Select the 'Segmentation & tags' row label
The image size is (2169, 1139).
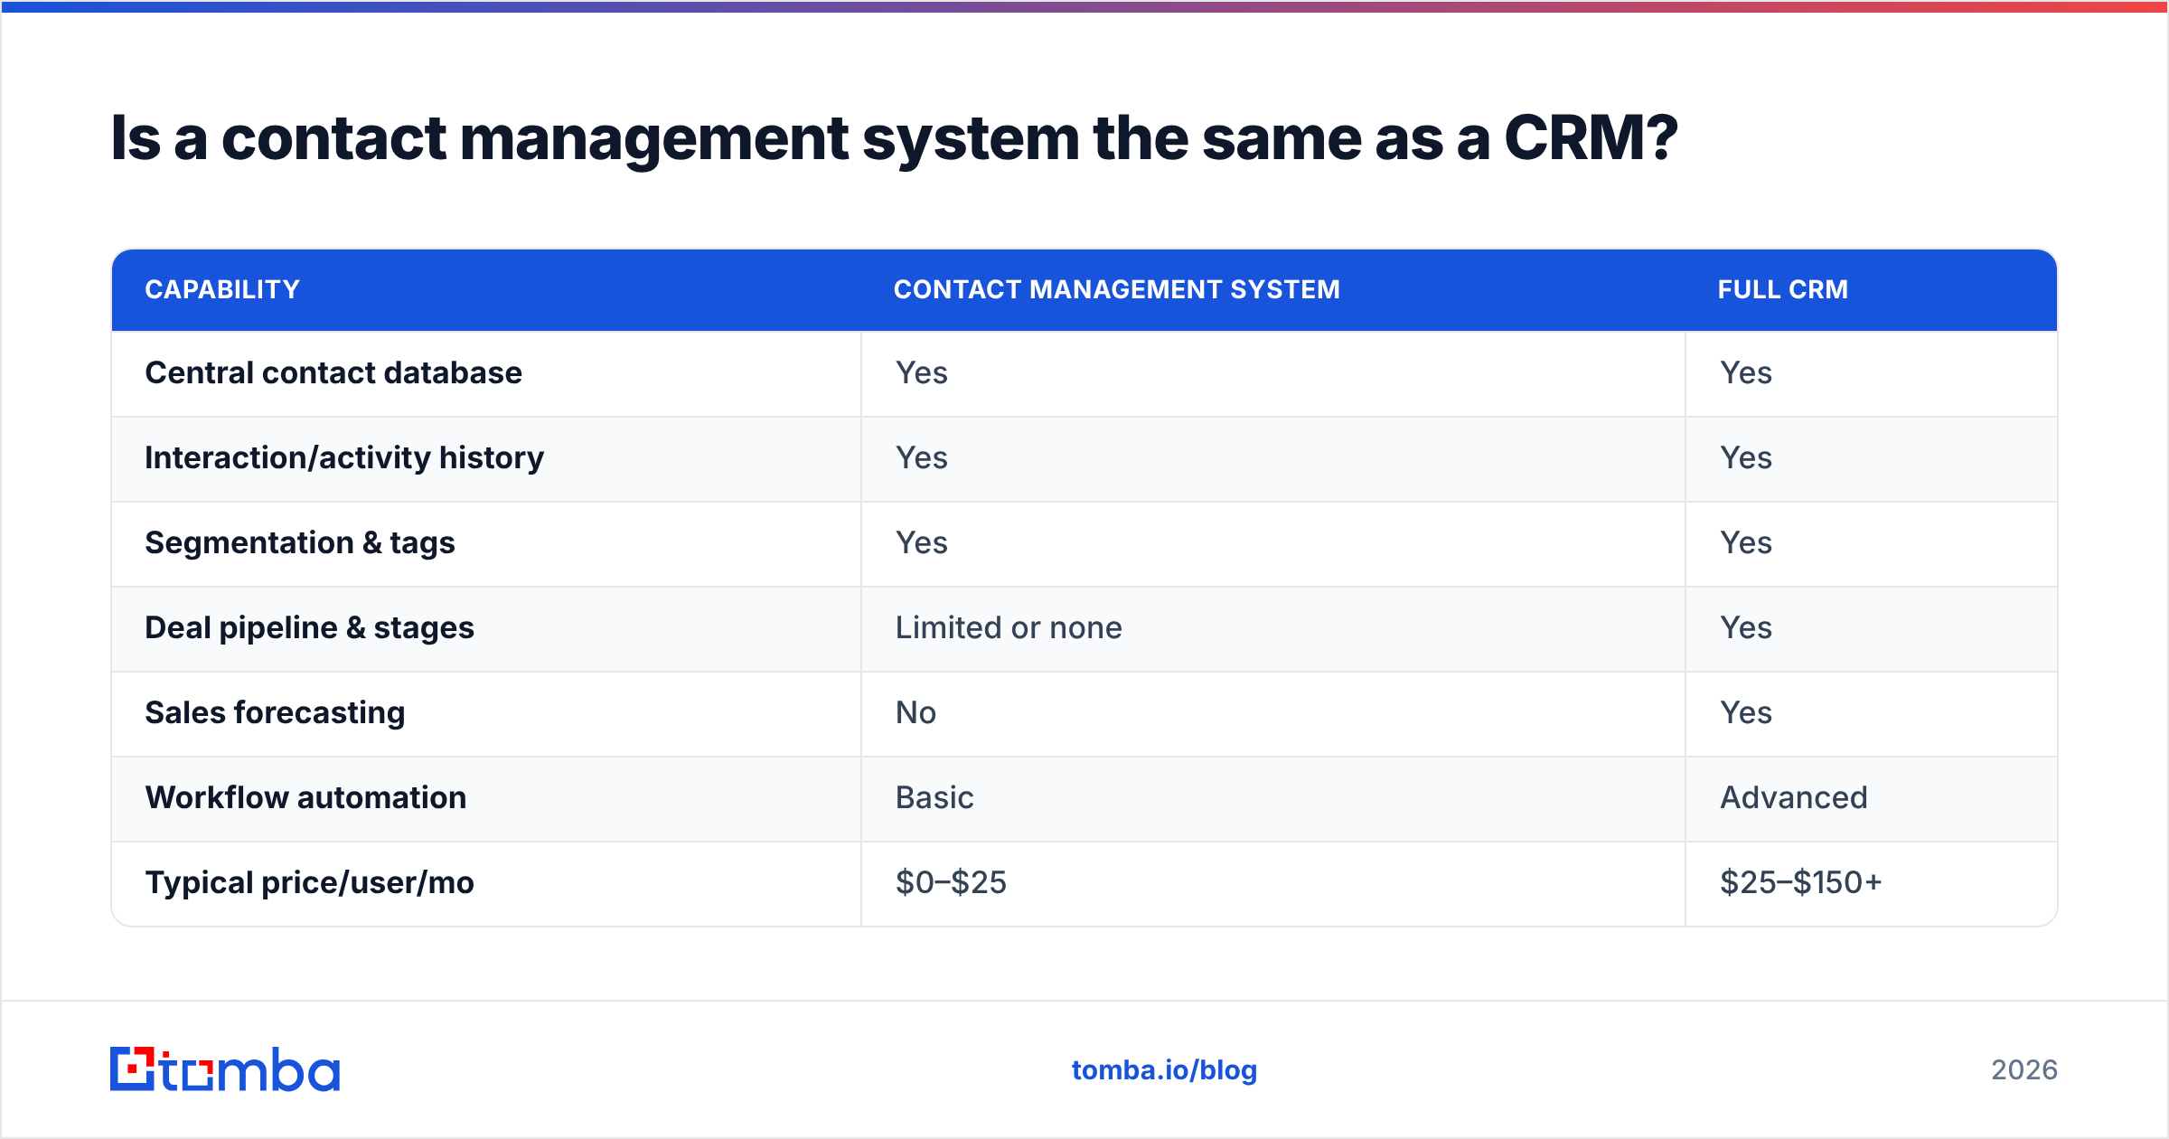coord(300,542)
